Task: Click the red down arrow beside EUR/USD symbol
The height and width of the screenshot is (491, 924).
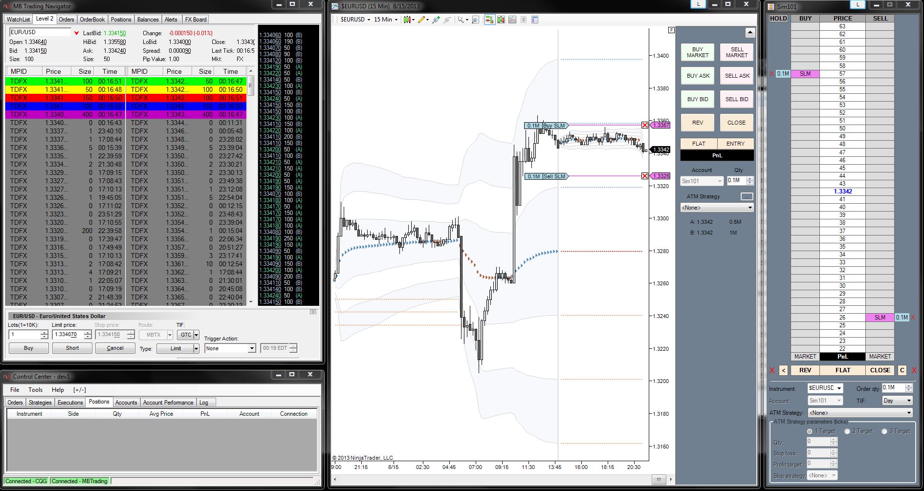Action: 77,33
